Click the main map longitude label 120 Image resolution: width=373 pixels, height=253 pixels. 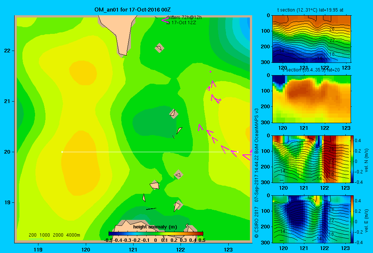tap(86, 249)
